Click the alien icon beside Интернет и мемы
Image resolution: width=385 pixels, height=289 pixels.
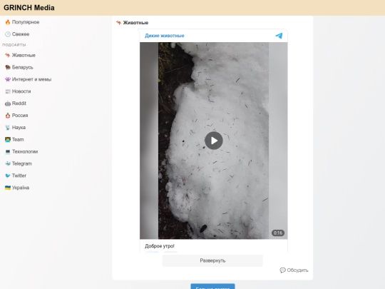(x=8, y=79)
